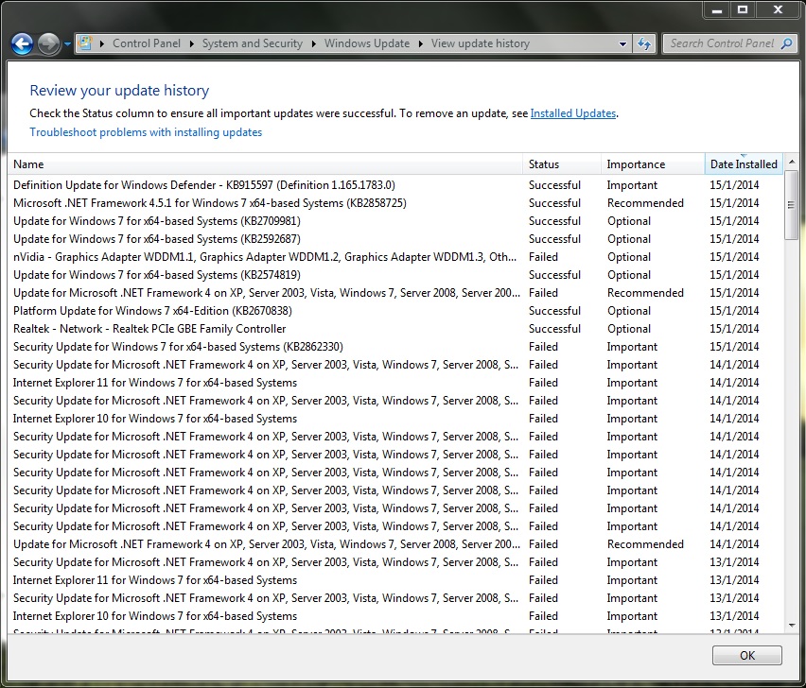
Task: Open the recent pages arrow beside Forward
Action: (x=67, y=44)
